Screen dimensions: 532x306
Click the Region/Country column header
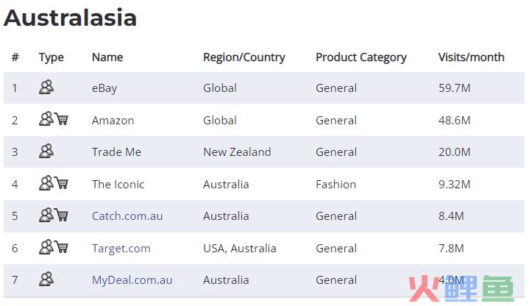tap(244, 57)
